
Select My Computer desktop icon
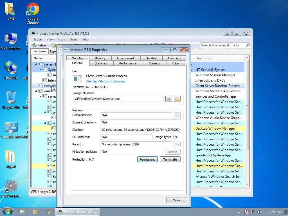(x=11, y=41)
